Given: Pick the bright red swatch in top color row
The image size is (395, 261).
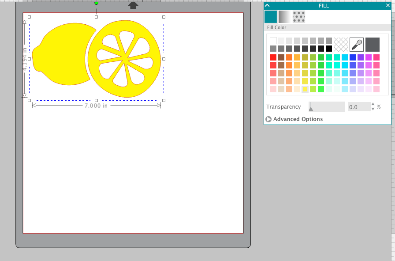Looking at the screenshot, I should coord(273,57).
